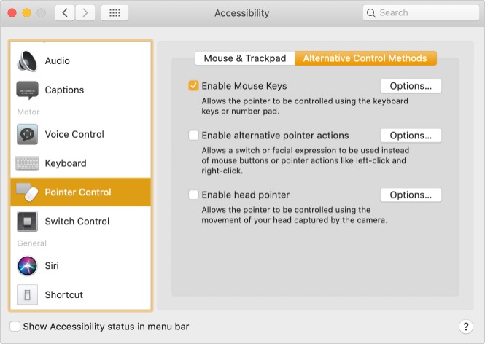
Task: Select the Alternative Control Methods tab
Action: 365,58
